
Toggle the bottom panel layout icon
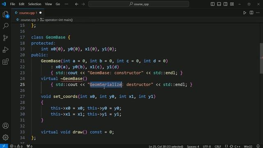pos(219,4)
